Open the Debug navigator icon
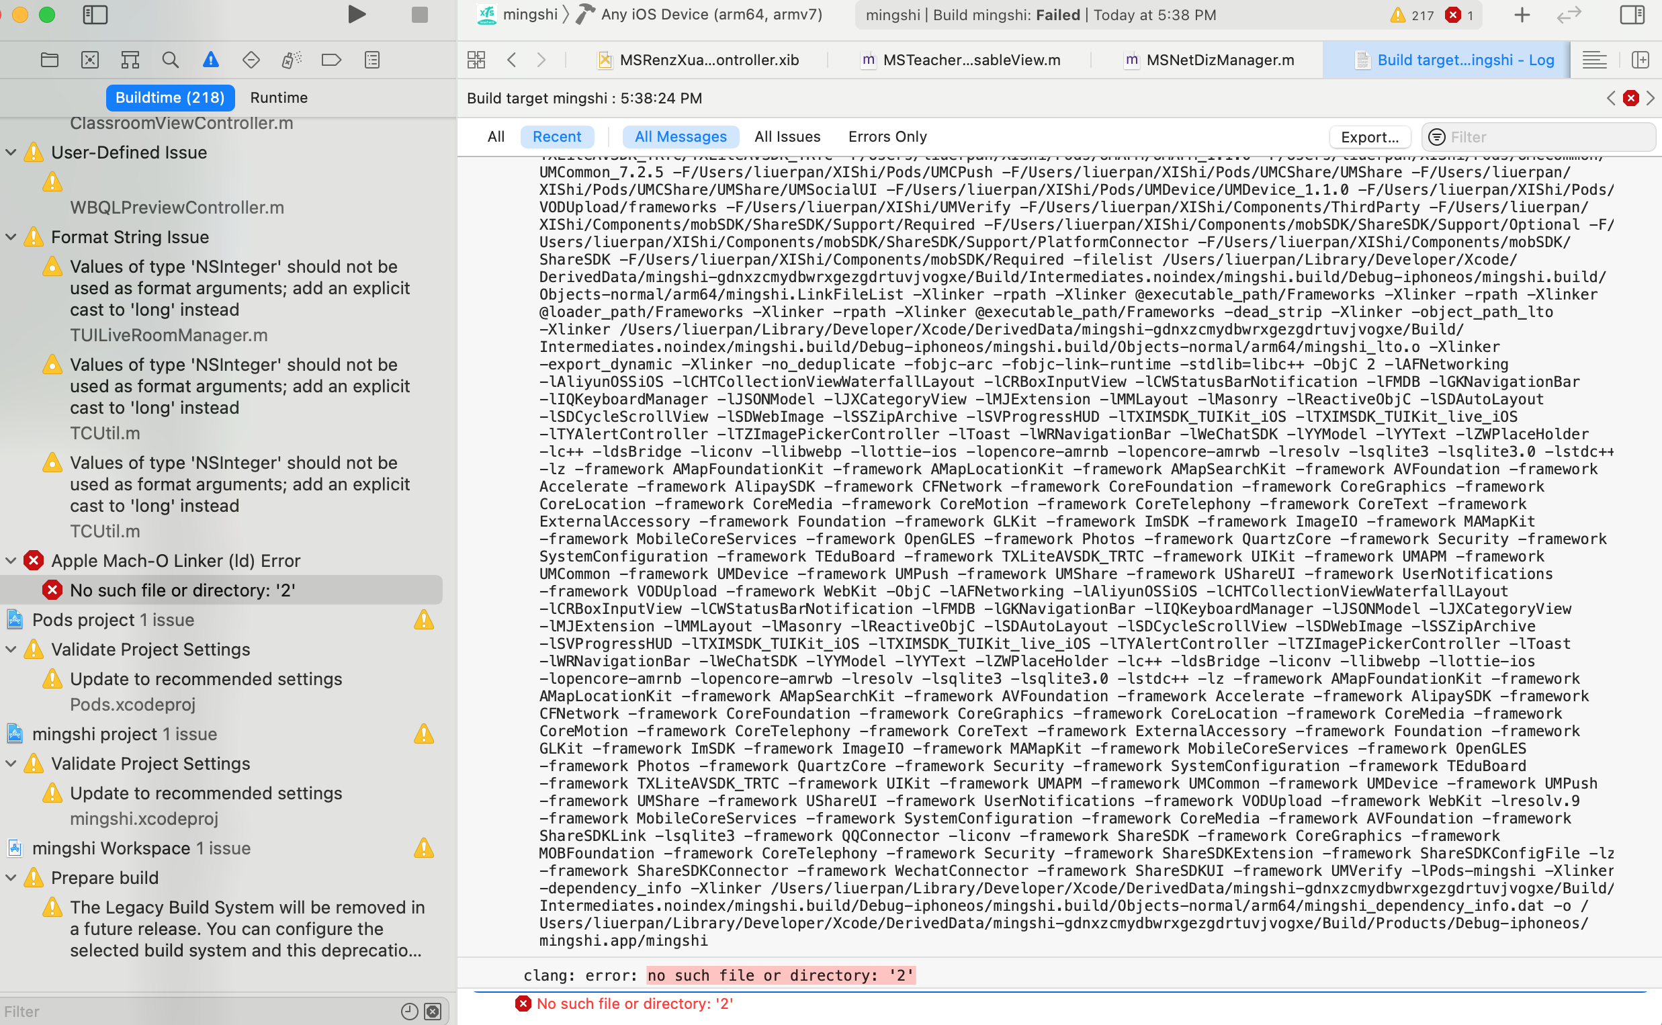The height and width of the screenshot is (1025, 1662). tap(292, 60)
